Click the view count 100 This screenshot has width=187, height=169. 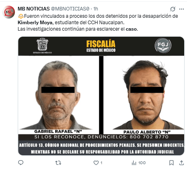pos(142,163)
